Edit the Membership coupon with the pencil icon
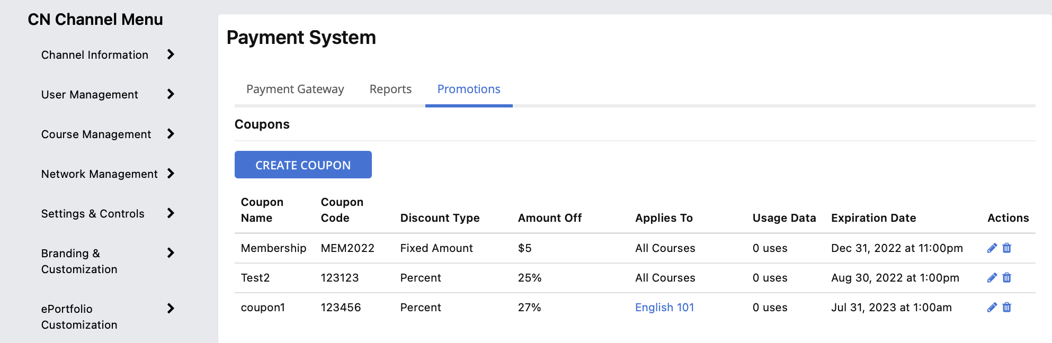The width and height of the screenshot is (1052, 343). coord(992,248)
